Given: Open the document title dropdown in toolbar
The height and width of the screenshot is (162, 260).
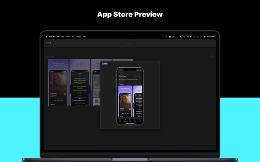Looking at the screenshot, I should pos(130,44).
